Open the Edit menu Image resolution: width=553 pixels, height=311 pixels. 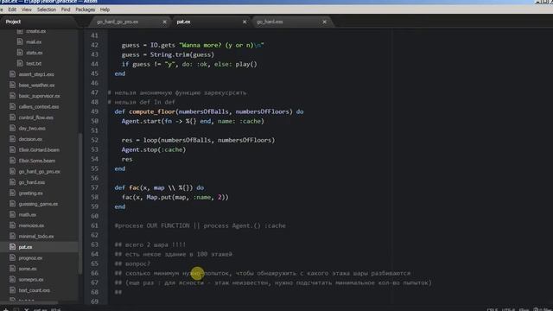(12, 10)
